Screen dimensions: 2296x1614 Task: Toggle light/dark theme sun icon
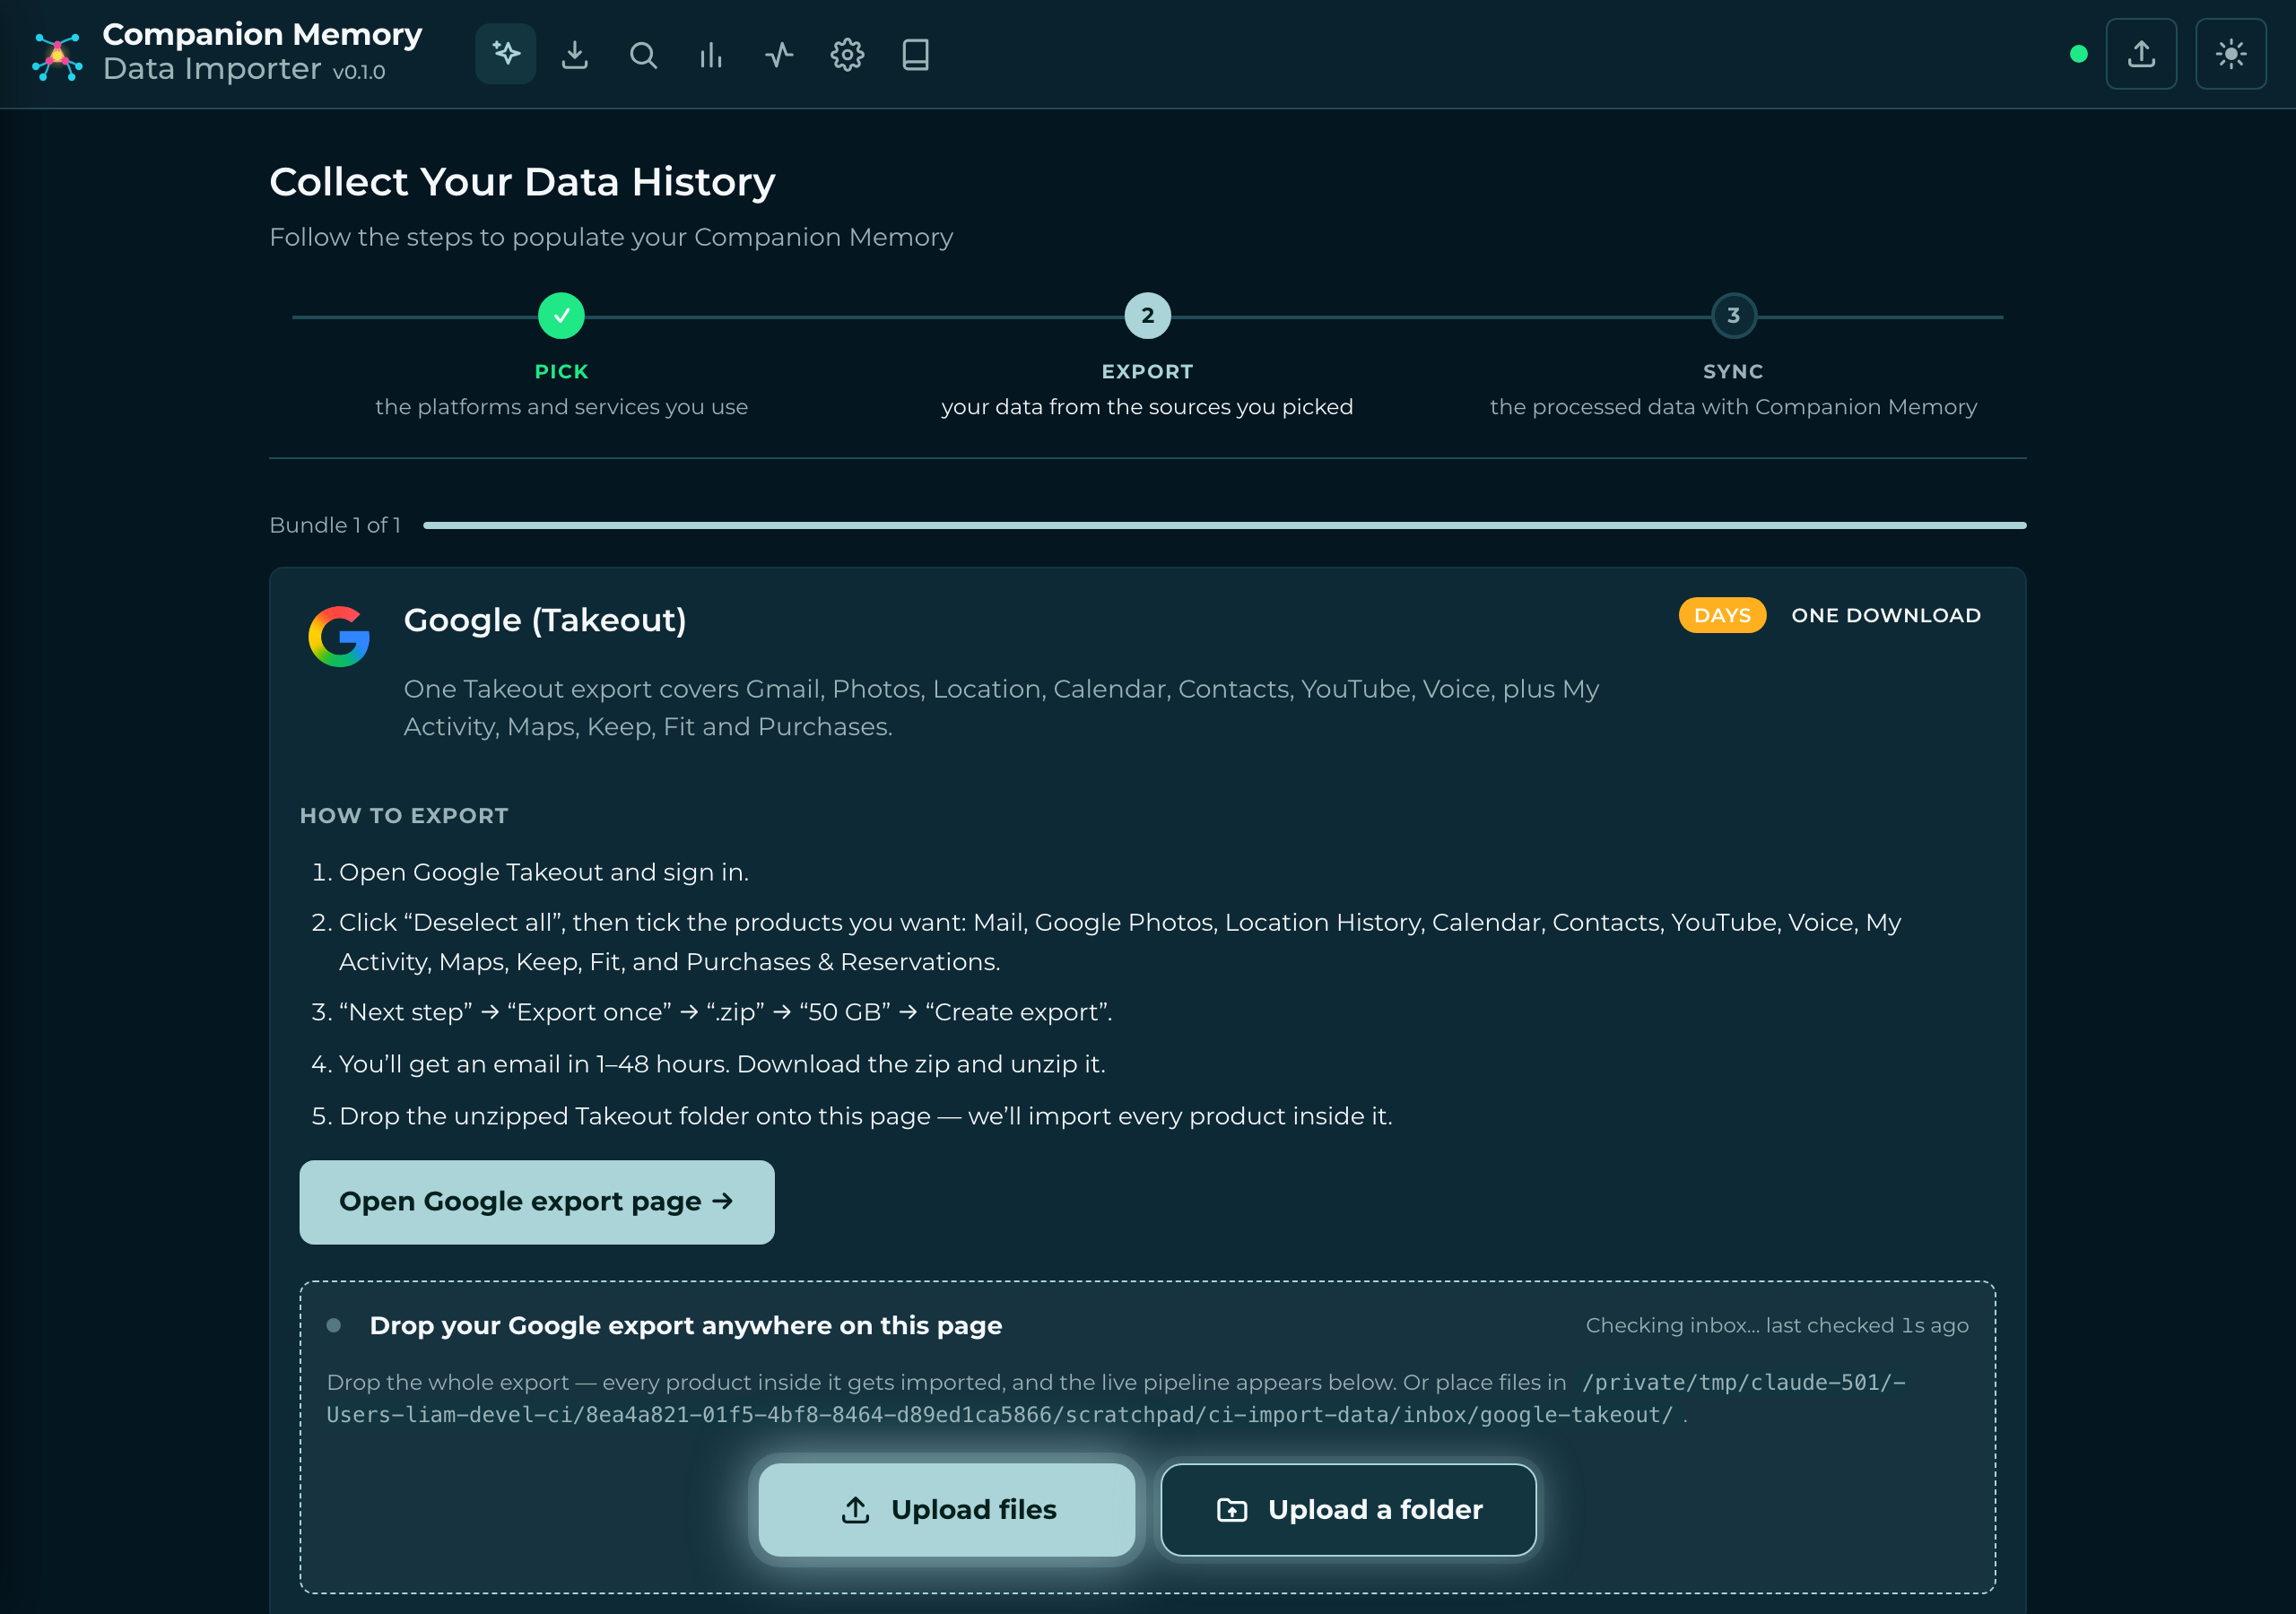(x=2230, y=54)
